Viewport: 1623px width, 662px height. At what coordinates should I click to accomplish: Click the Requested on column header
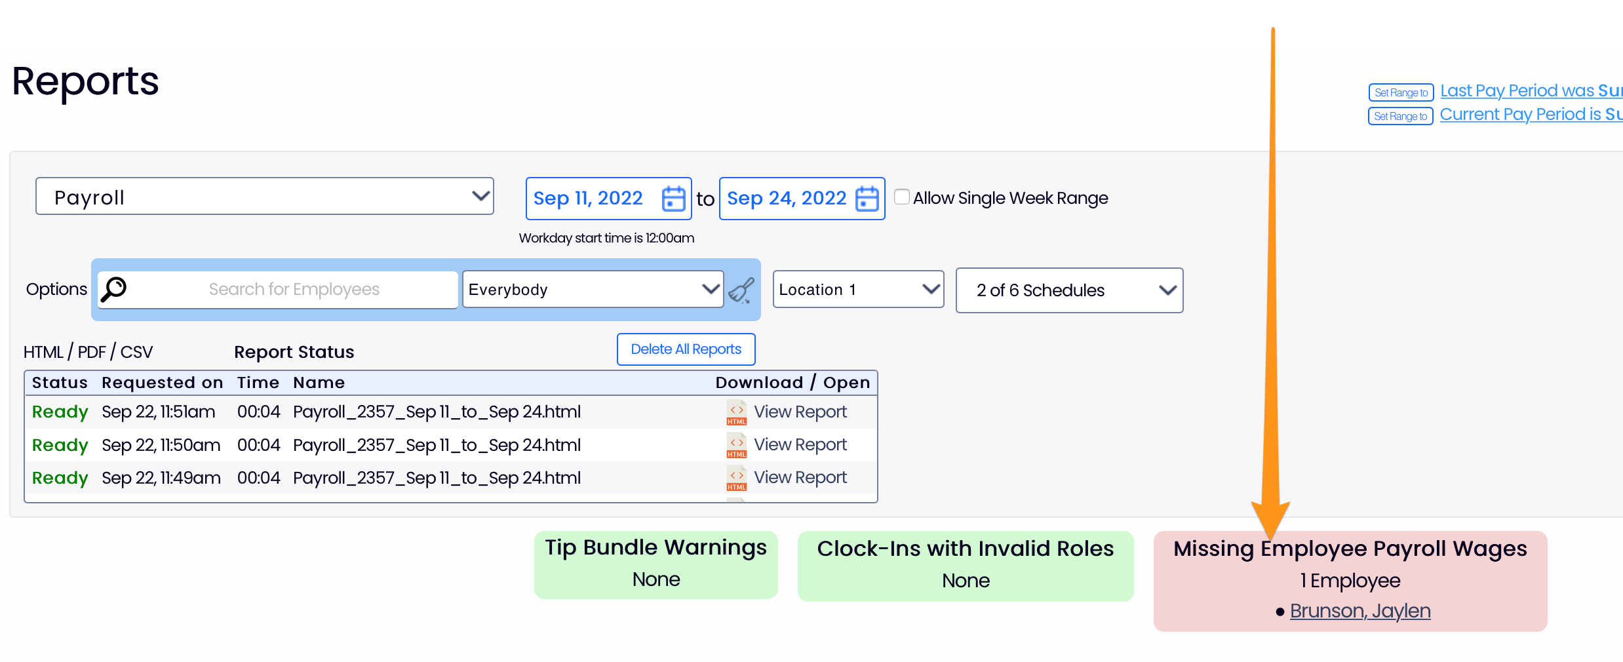point(163,383)
